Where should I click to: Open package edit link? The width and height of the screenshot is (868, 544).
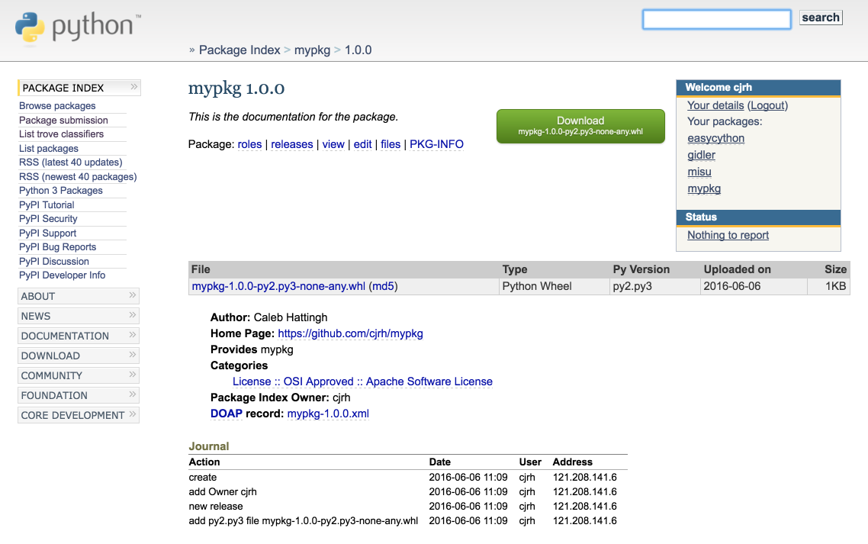click(362, 145)
